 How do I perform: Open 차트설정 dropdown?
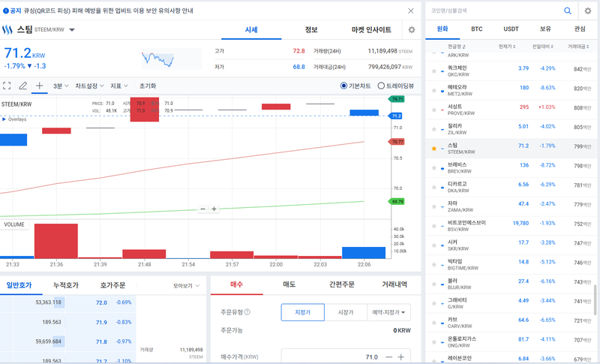tap(89, 86)
